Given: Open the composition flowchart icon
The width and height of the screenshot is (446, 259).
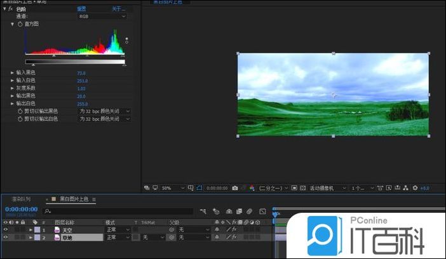Looking at the screenshot, I should (406, 188).
